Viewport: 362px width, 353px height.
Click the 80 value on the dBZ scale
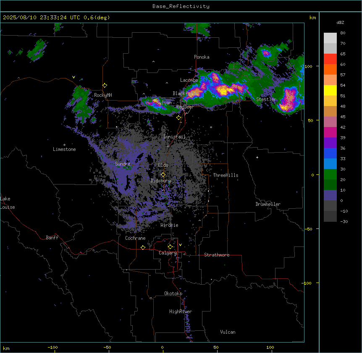tap(343, 33)
